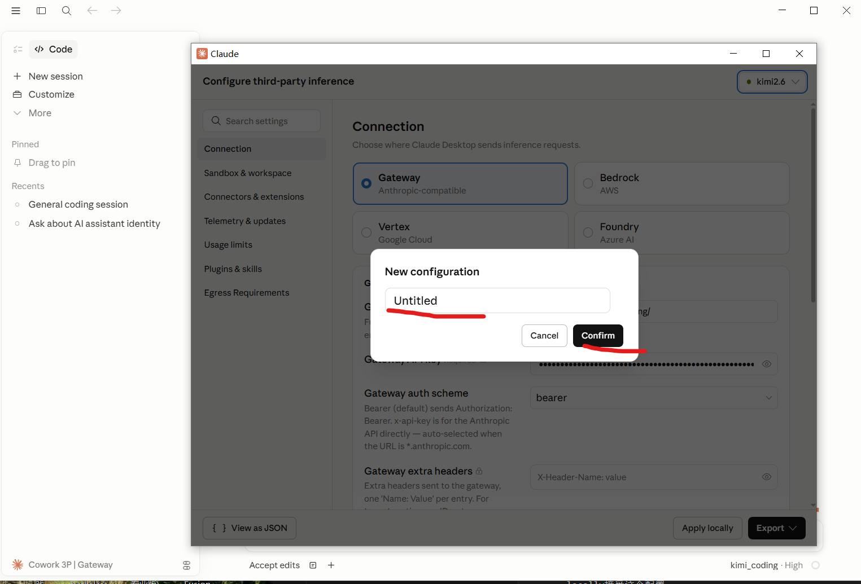
Task: Open the Export dropdown button
Action: [776, 528]
